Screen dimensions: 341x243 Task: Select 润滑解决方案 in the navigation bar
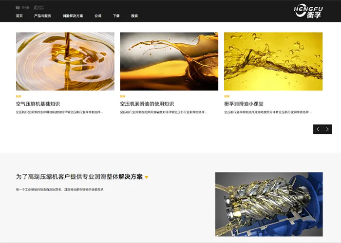click(x=73, y=16)
